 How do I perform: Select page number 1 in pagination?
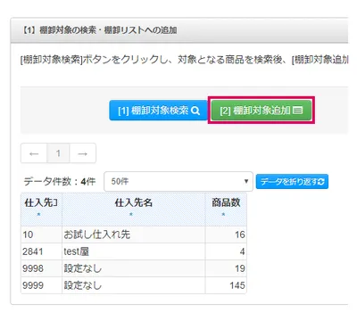58,153
